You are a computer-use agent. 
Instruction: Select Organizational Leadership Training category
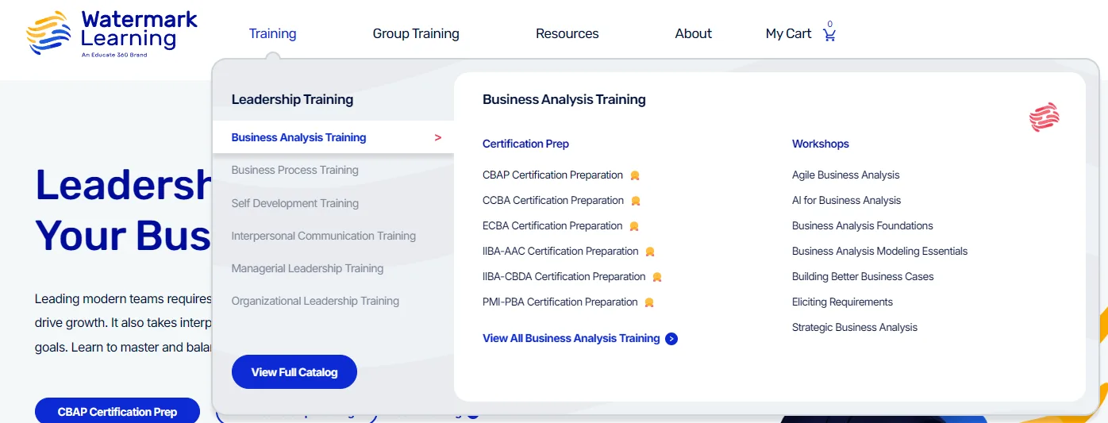[x=315, y=301]
